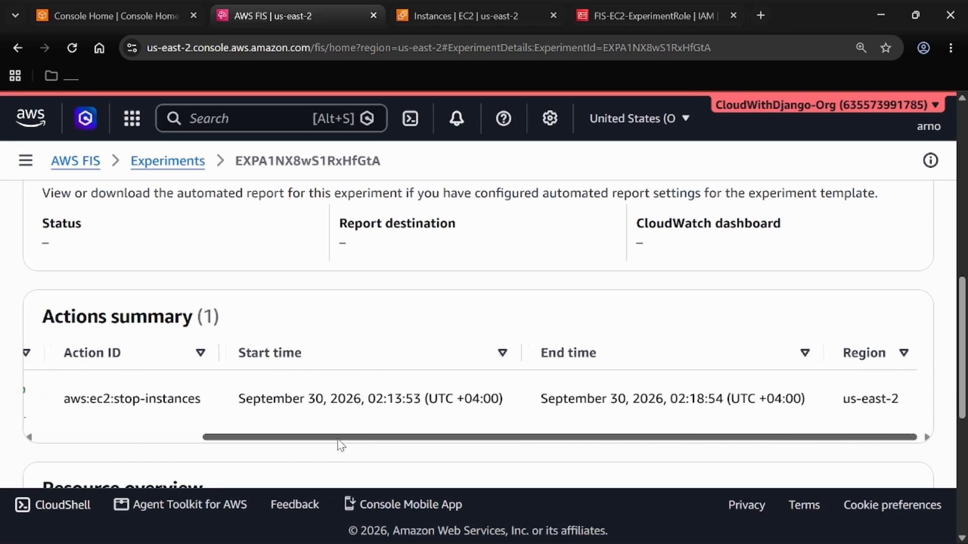Go to AWS FIS breadcrumb link
The width and height of the screenshot is (968, 544).
click(76, 161)
